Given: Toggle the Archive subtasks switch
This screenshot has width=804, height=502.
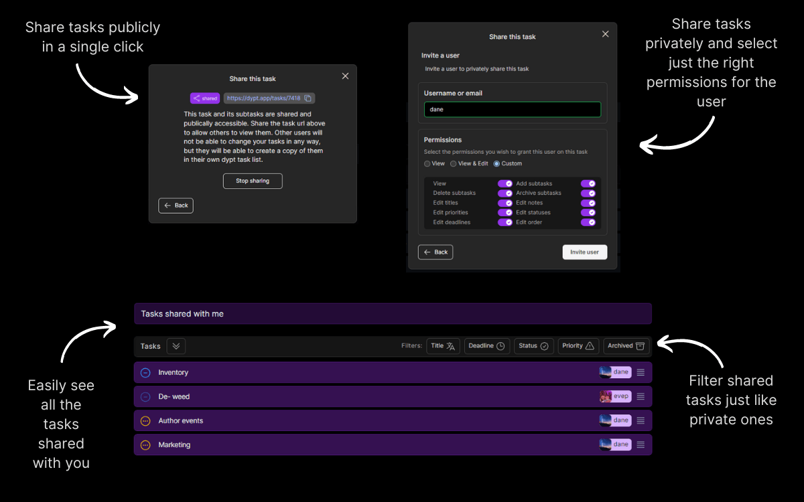Looking at the screenshot, I should click(588, 193).
